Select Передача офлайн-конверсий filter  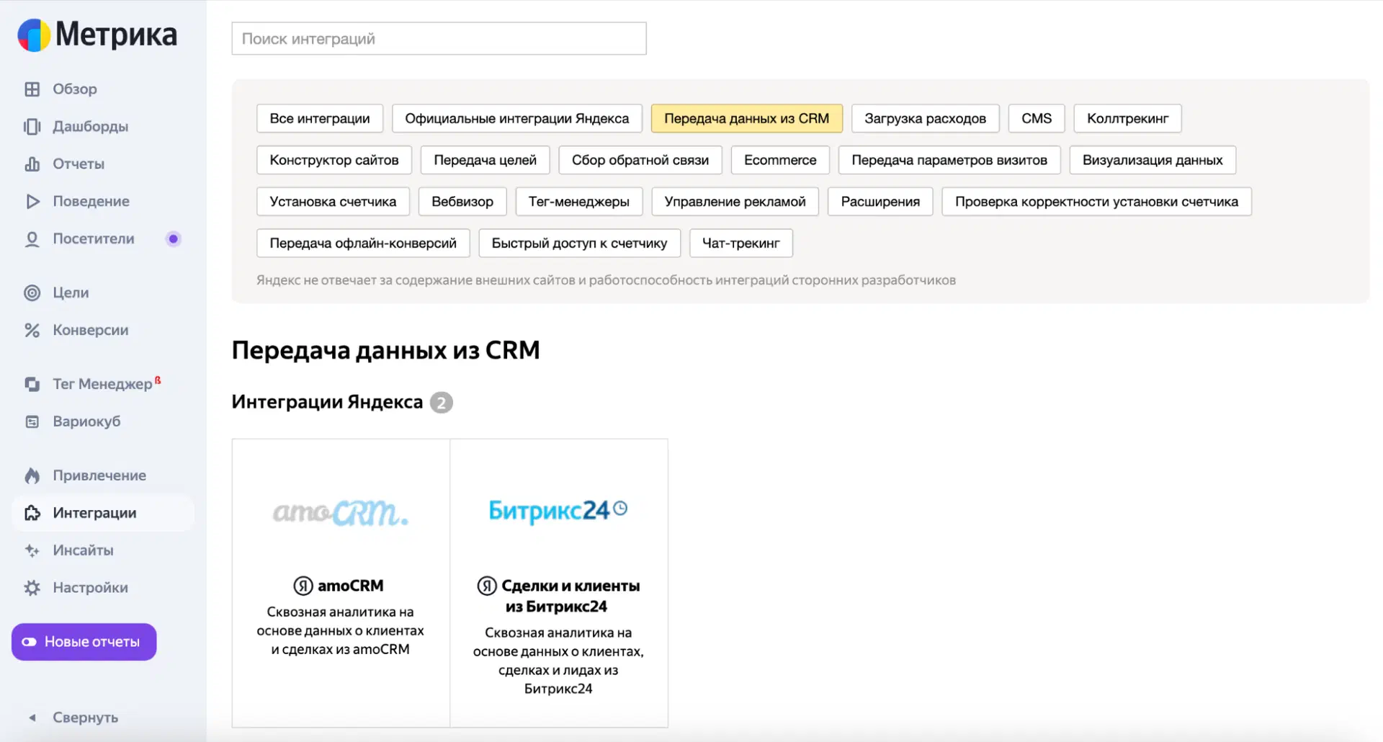(363, 243)
